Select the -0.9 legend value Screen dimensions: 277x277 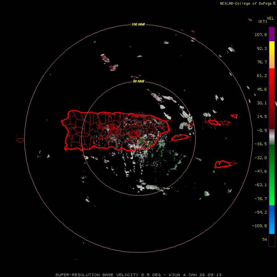262,130
